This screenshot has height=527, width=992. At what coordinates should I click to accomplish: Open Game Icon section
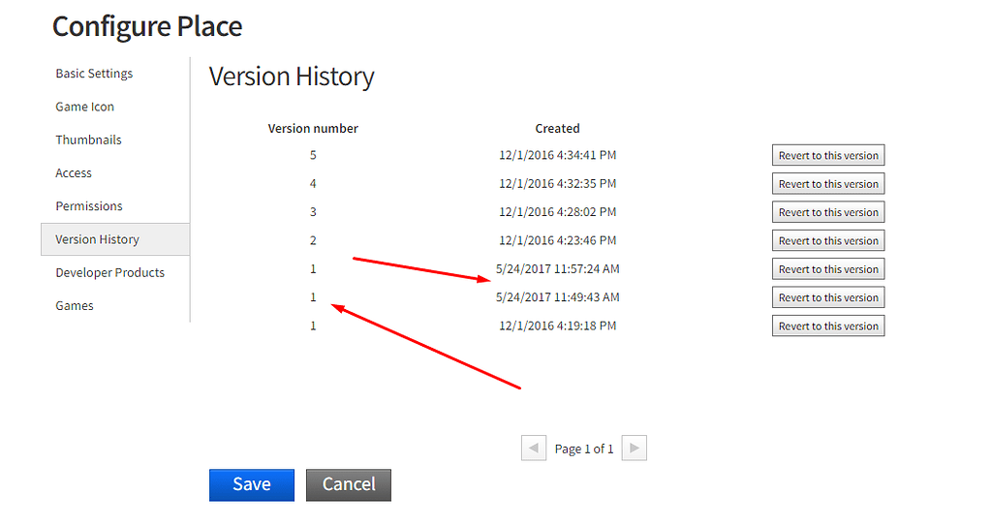pyautogui.click(x=85, y=107)
